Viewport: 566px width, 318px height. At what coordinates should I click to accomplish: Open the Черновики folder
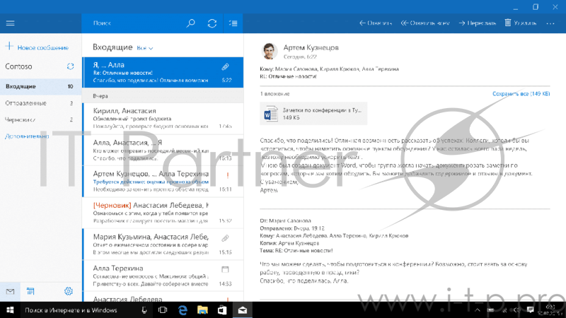(41, 119)
